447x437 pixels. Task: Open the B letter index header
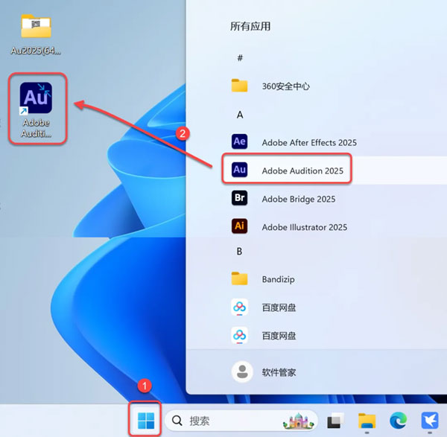pos(239,252)
